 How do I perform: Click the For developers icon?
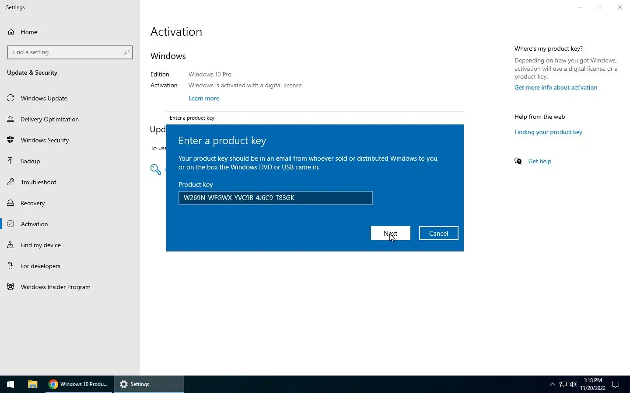click(10, 266)
